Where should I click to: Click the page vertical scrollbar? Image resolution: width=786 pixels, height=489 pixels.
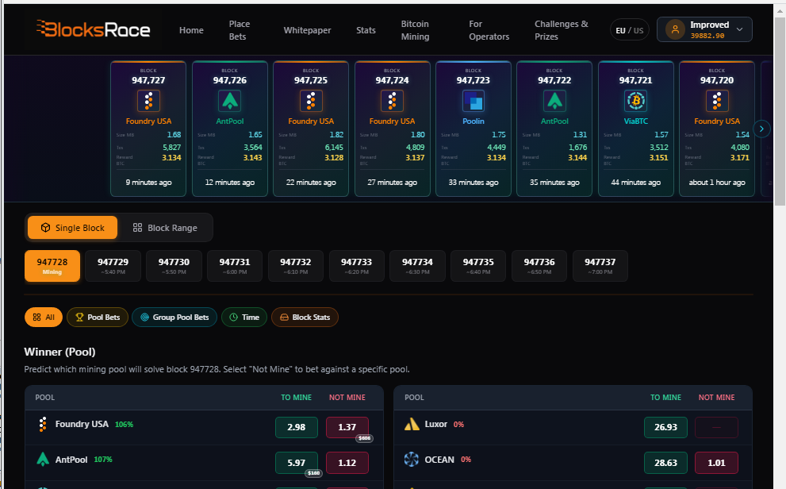(780, 110)
